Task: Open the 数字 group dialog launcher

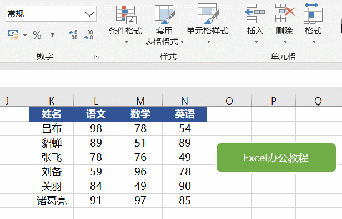Action: click(x=97, y=57)
